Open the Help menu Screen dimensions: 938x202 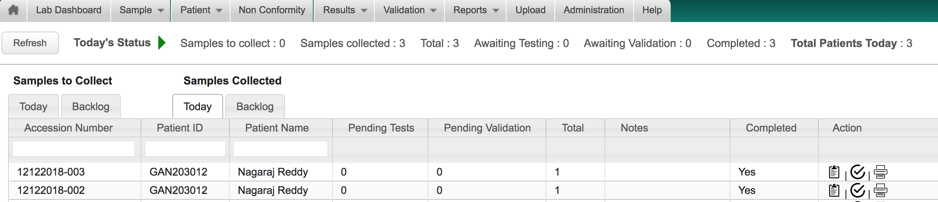(x=652, y=10)
